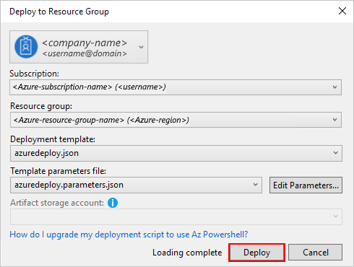This screenshot has width=354, height=267.
Task: Click the Deploy button
Action: 256,253
